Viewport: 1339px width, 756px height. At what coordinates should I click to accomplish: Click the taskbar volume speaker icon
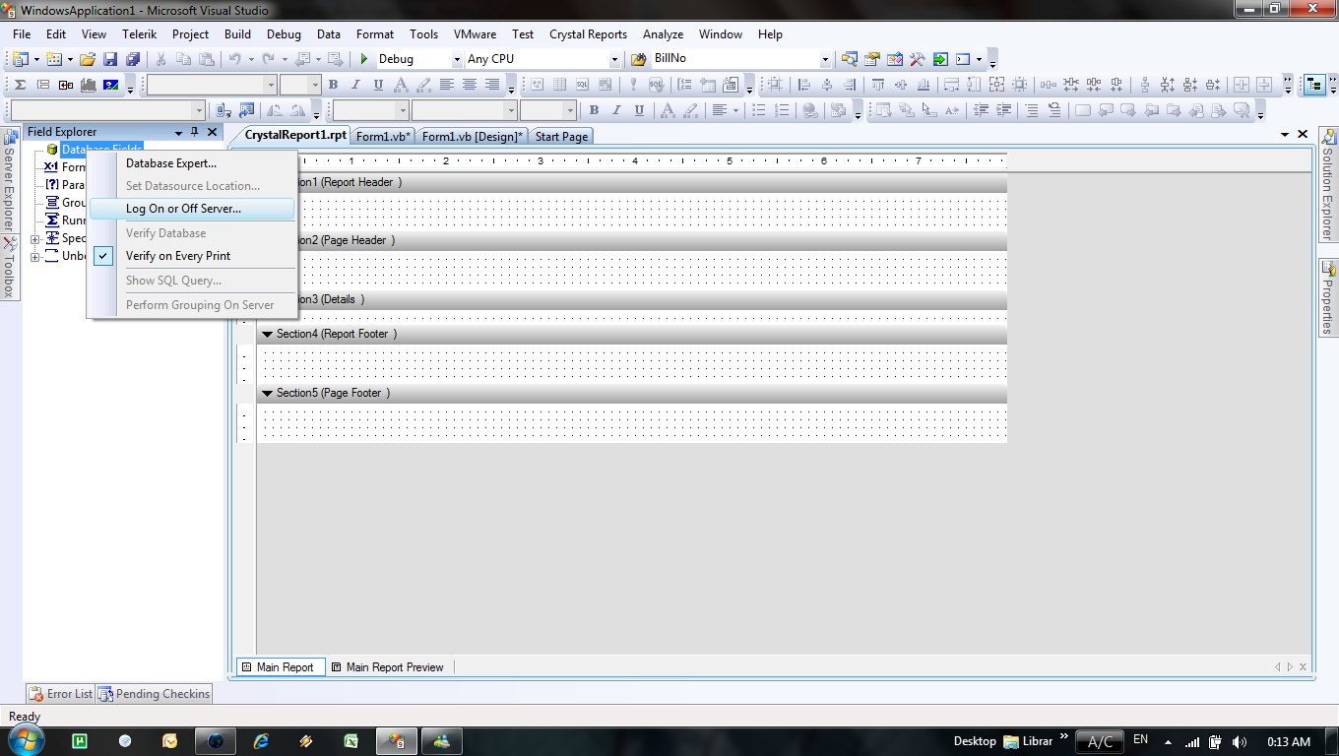tap(1240, 742)
